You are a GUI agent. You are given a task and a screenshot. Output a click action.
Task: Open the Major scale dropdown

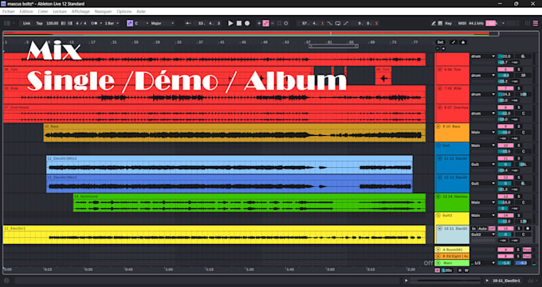[x=163, y=24]
